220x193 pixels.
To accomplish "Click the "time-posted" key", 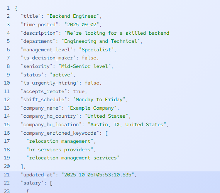I will tap(39, 25).
